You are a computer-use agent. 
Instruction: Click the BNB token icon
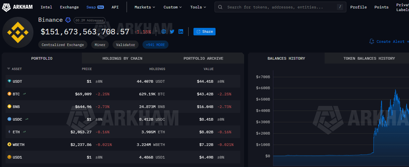(9, 107)
